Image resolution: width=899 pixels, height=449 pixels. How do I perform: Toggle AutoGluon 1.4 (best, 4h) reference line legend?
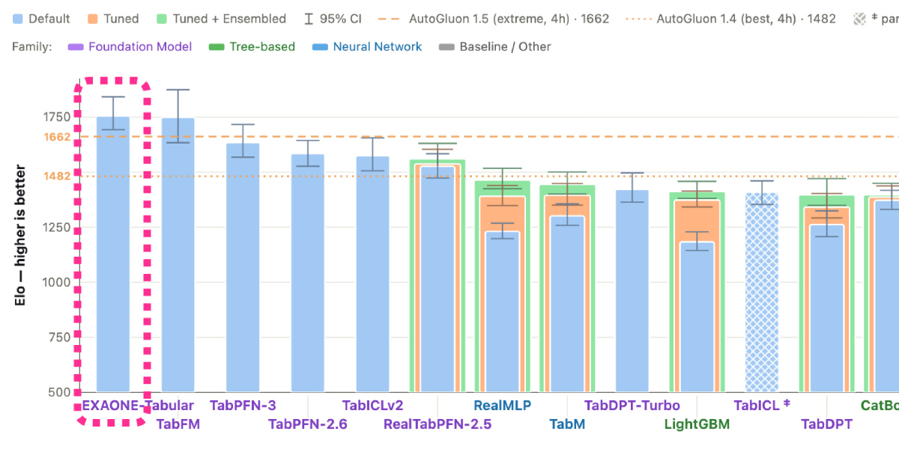click(731, 19)
